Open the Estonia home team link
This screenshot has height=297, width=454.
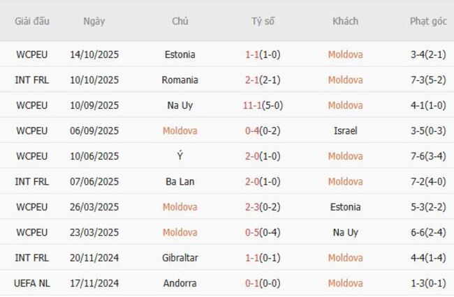pos(180,54)
